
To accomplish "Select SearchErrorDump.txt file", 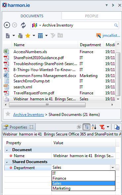I will [31, 81].
